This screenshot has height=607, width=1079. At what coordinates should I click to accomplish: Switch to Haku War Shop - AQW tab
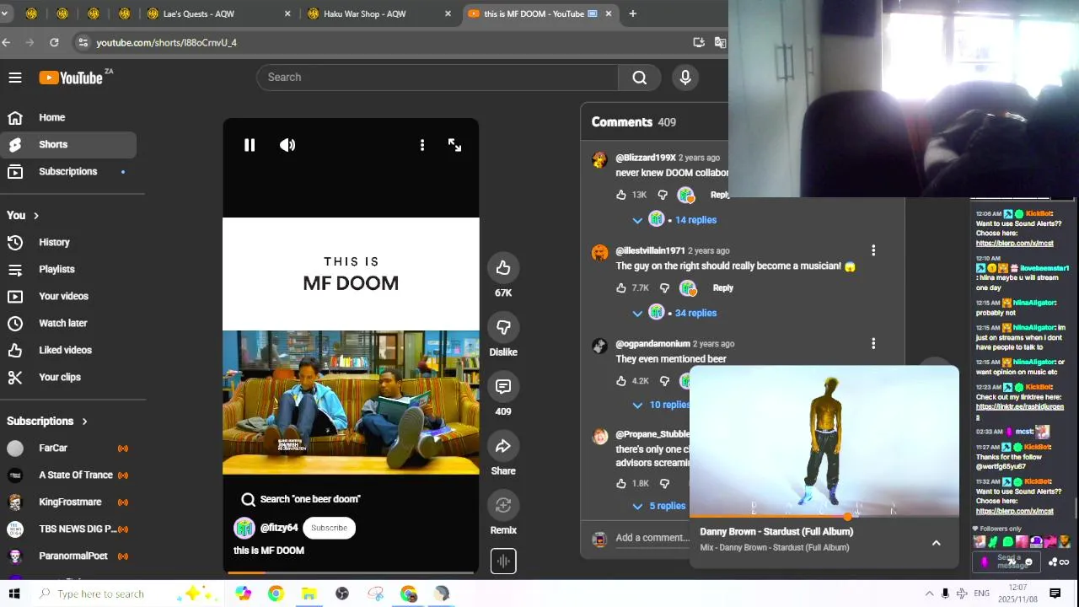(379, 13)
